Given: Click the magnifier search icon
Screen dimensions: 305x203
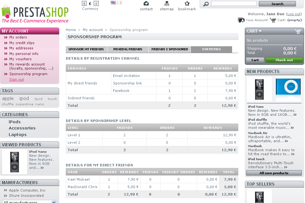Looking at the screenshot, I should click(206, 4).
